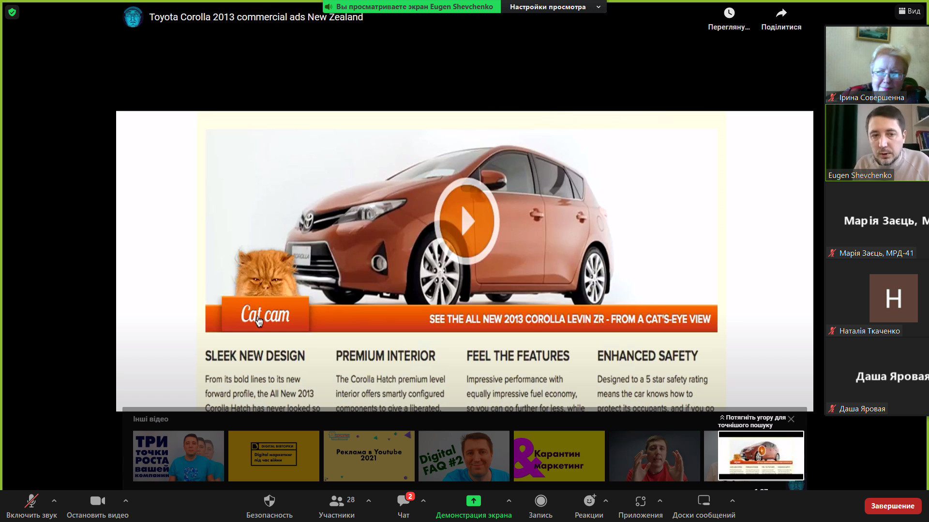Click muted mic icon beside Марія Заєць
Image resolution: width=929 pixels, height=522 pixels.
pyautogui.click(x=832, y=253)
